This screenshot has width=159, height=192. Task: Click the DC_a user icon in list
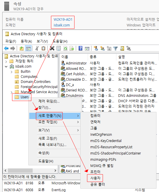(x=63, y=85)
